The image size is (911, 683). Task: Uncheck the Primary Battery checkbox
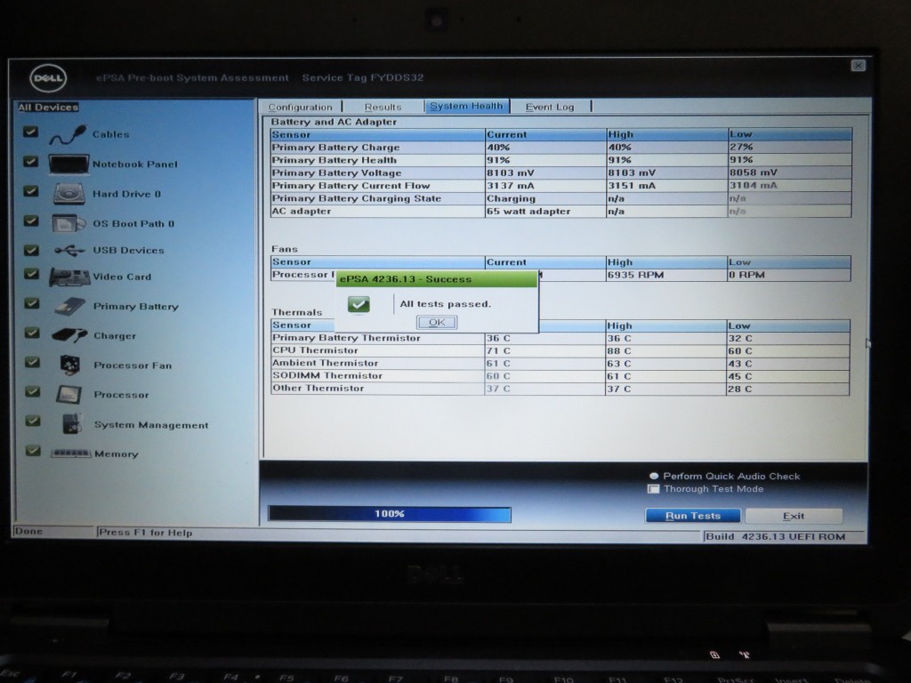point(32,303)
